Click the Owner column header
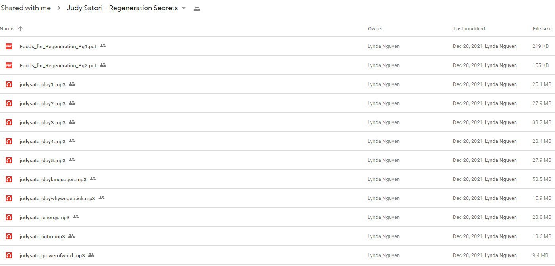 (x=376, y=29)
